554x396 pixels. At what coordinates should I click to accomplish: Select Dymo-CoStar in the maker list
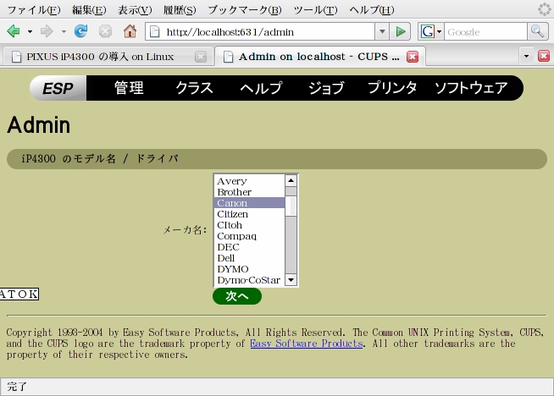tap(249, 280)
